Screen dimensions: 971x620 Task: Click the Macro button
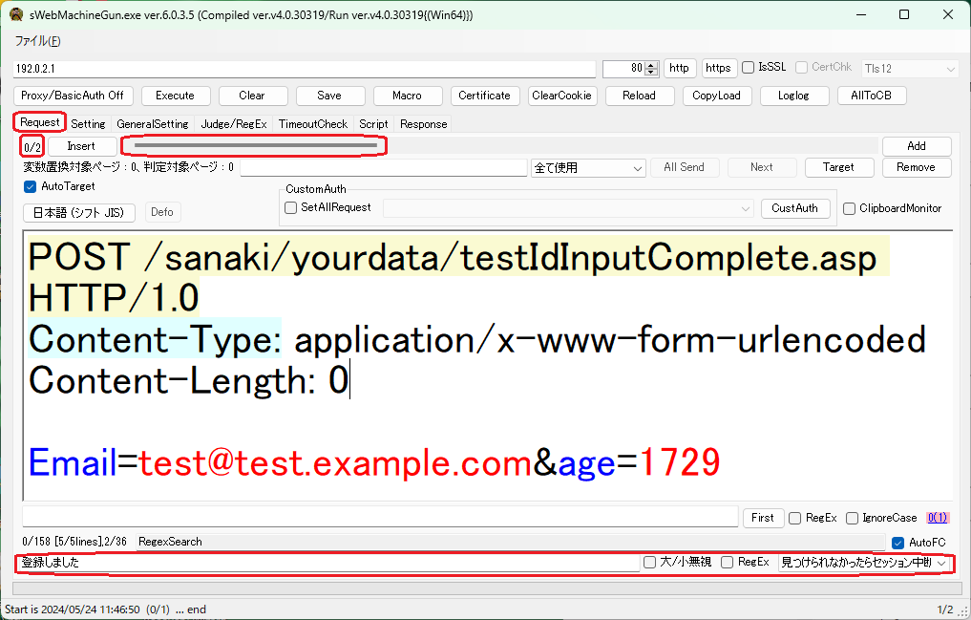407,96
